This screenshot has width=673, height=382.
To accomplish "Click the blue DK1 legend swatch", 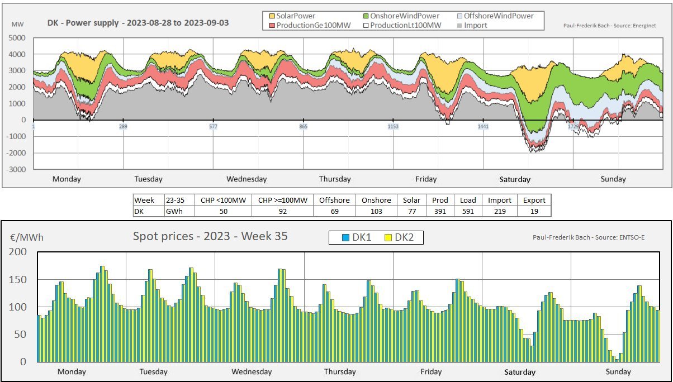I will [x=346, y=238].
